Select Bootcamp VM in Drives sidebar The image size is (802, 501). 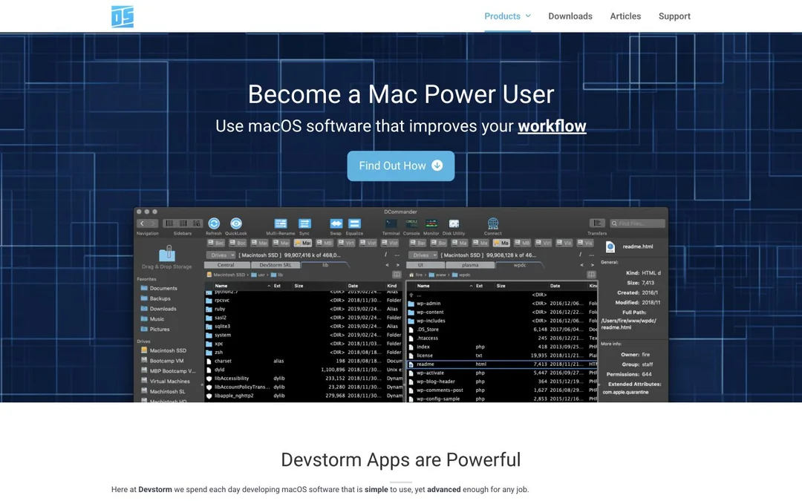(x=162, y=361)
